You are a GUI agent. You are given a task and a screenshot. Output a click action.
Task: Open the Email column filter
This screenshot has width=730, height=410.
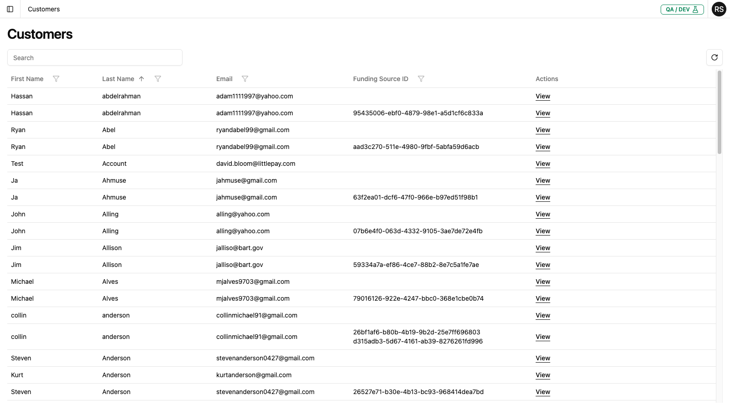[245, 79]
